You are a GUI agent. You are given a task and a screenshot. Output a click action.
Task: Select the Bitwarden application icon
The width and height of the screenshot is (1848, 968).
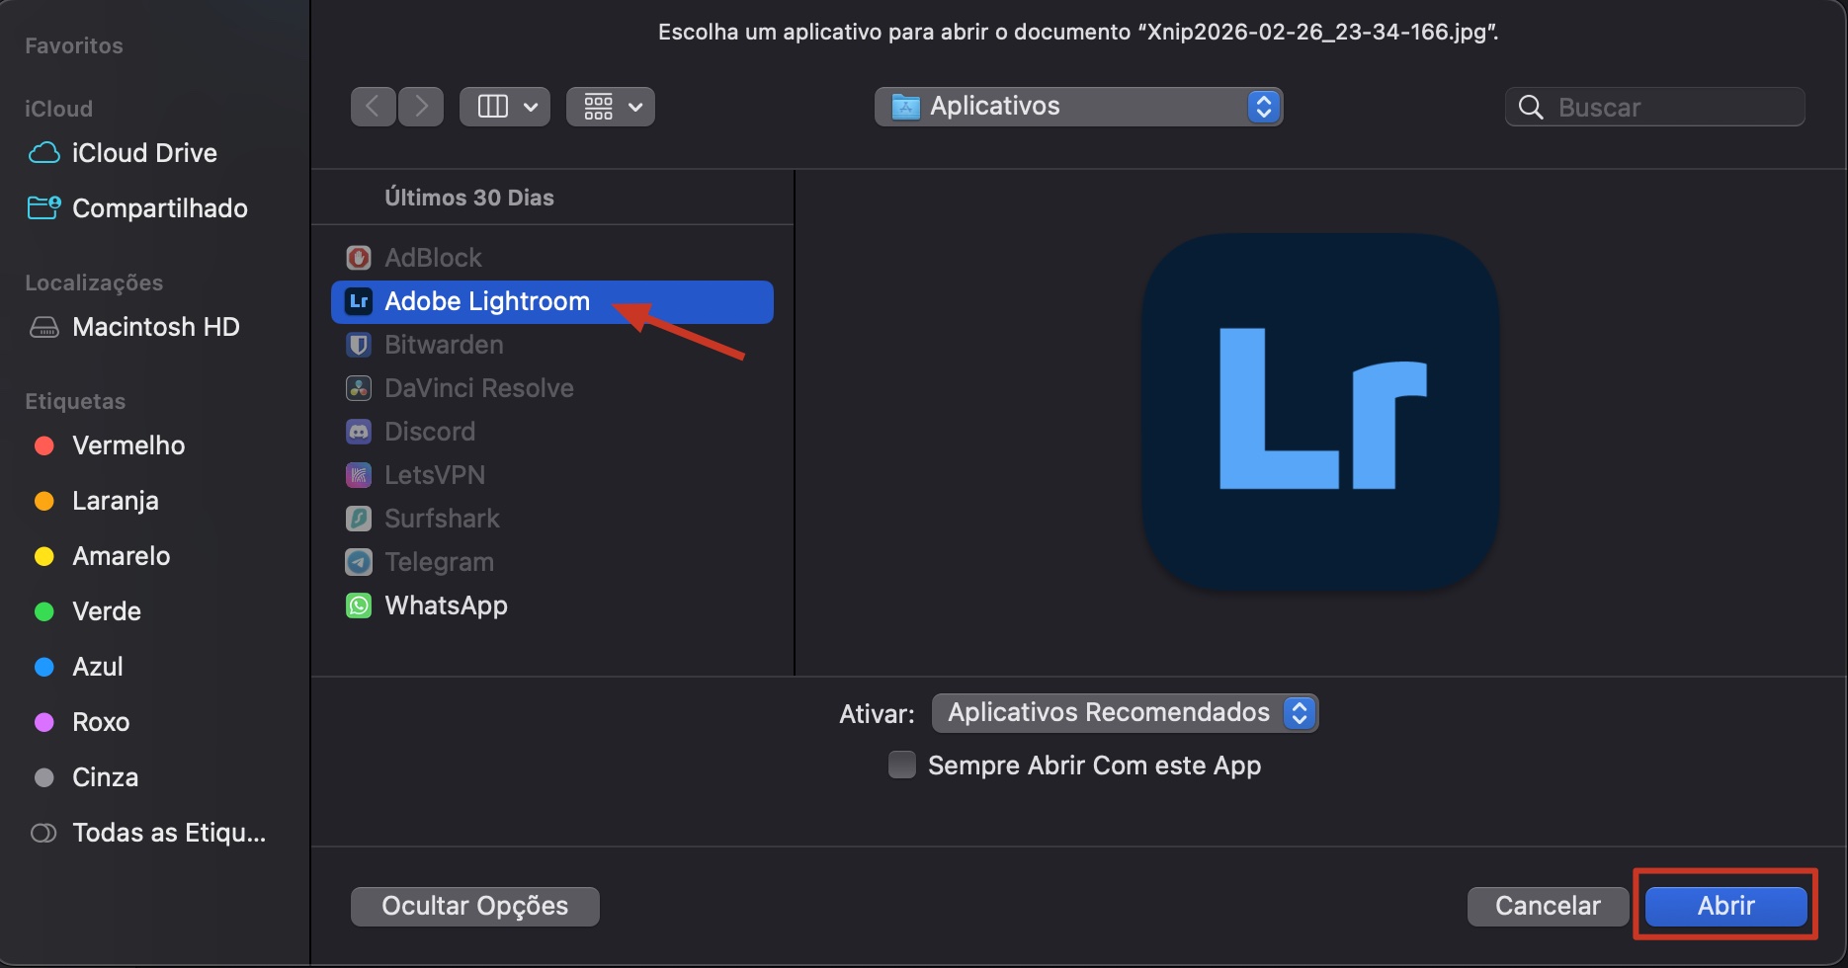pyautogui.click(x=358, y=345)
